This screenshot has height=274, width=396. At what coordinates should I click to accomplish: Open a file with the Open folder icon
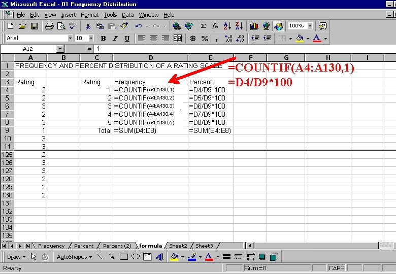(x=22, y=26)
